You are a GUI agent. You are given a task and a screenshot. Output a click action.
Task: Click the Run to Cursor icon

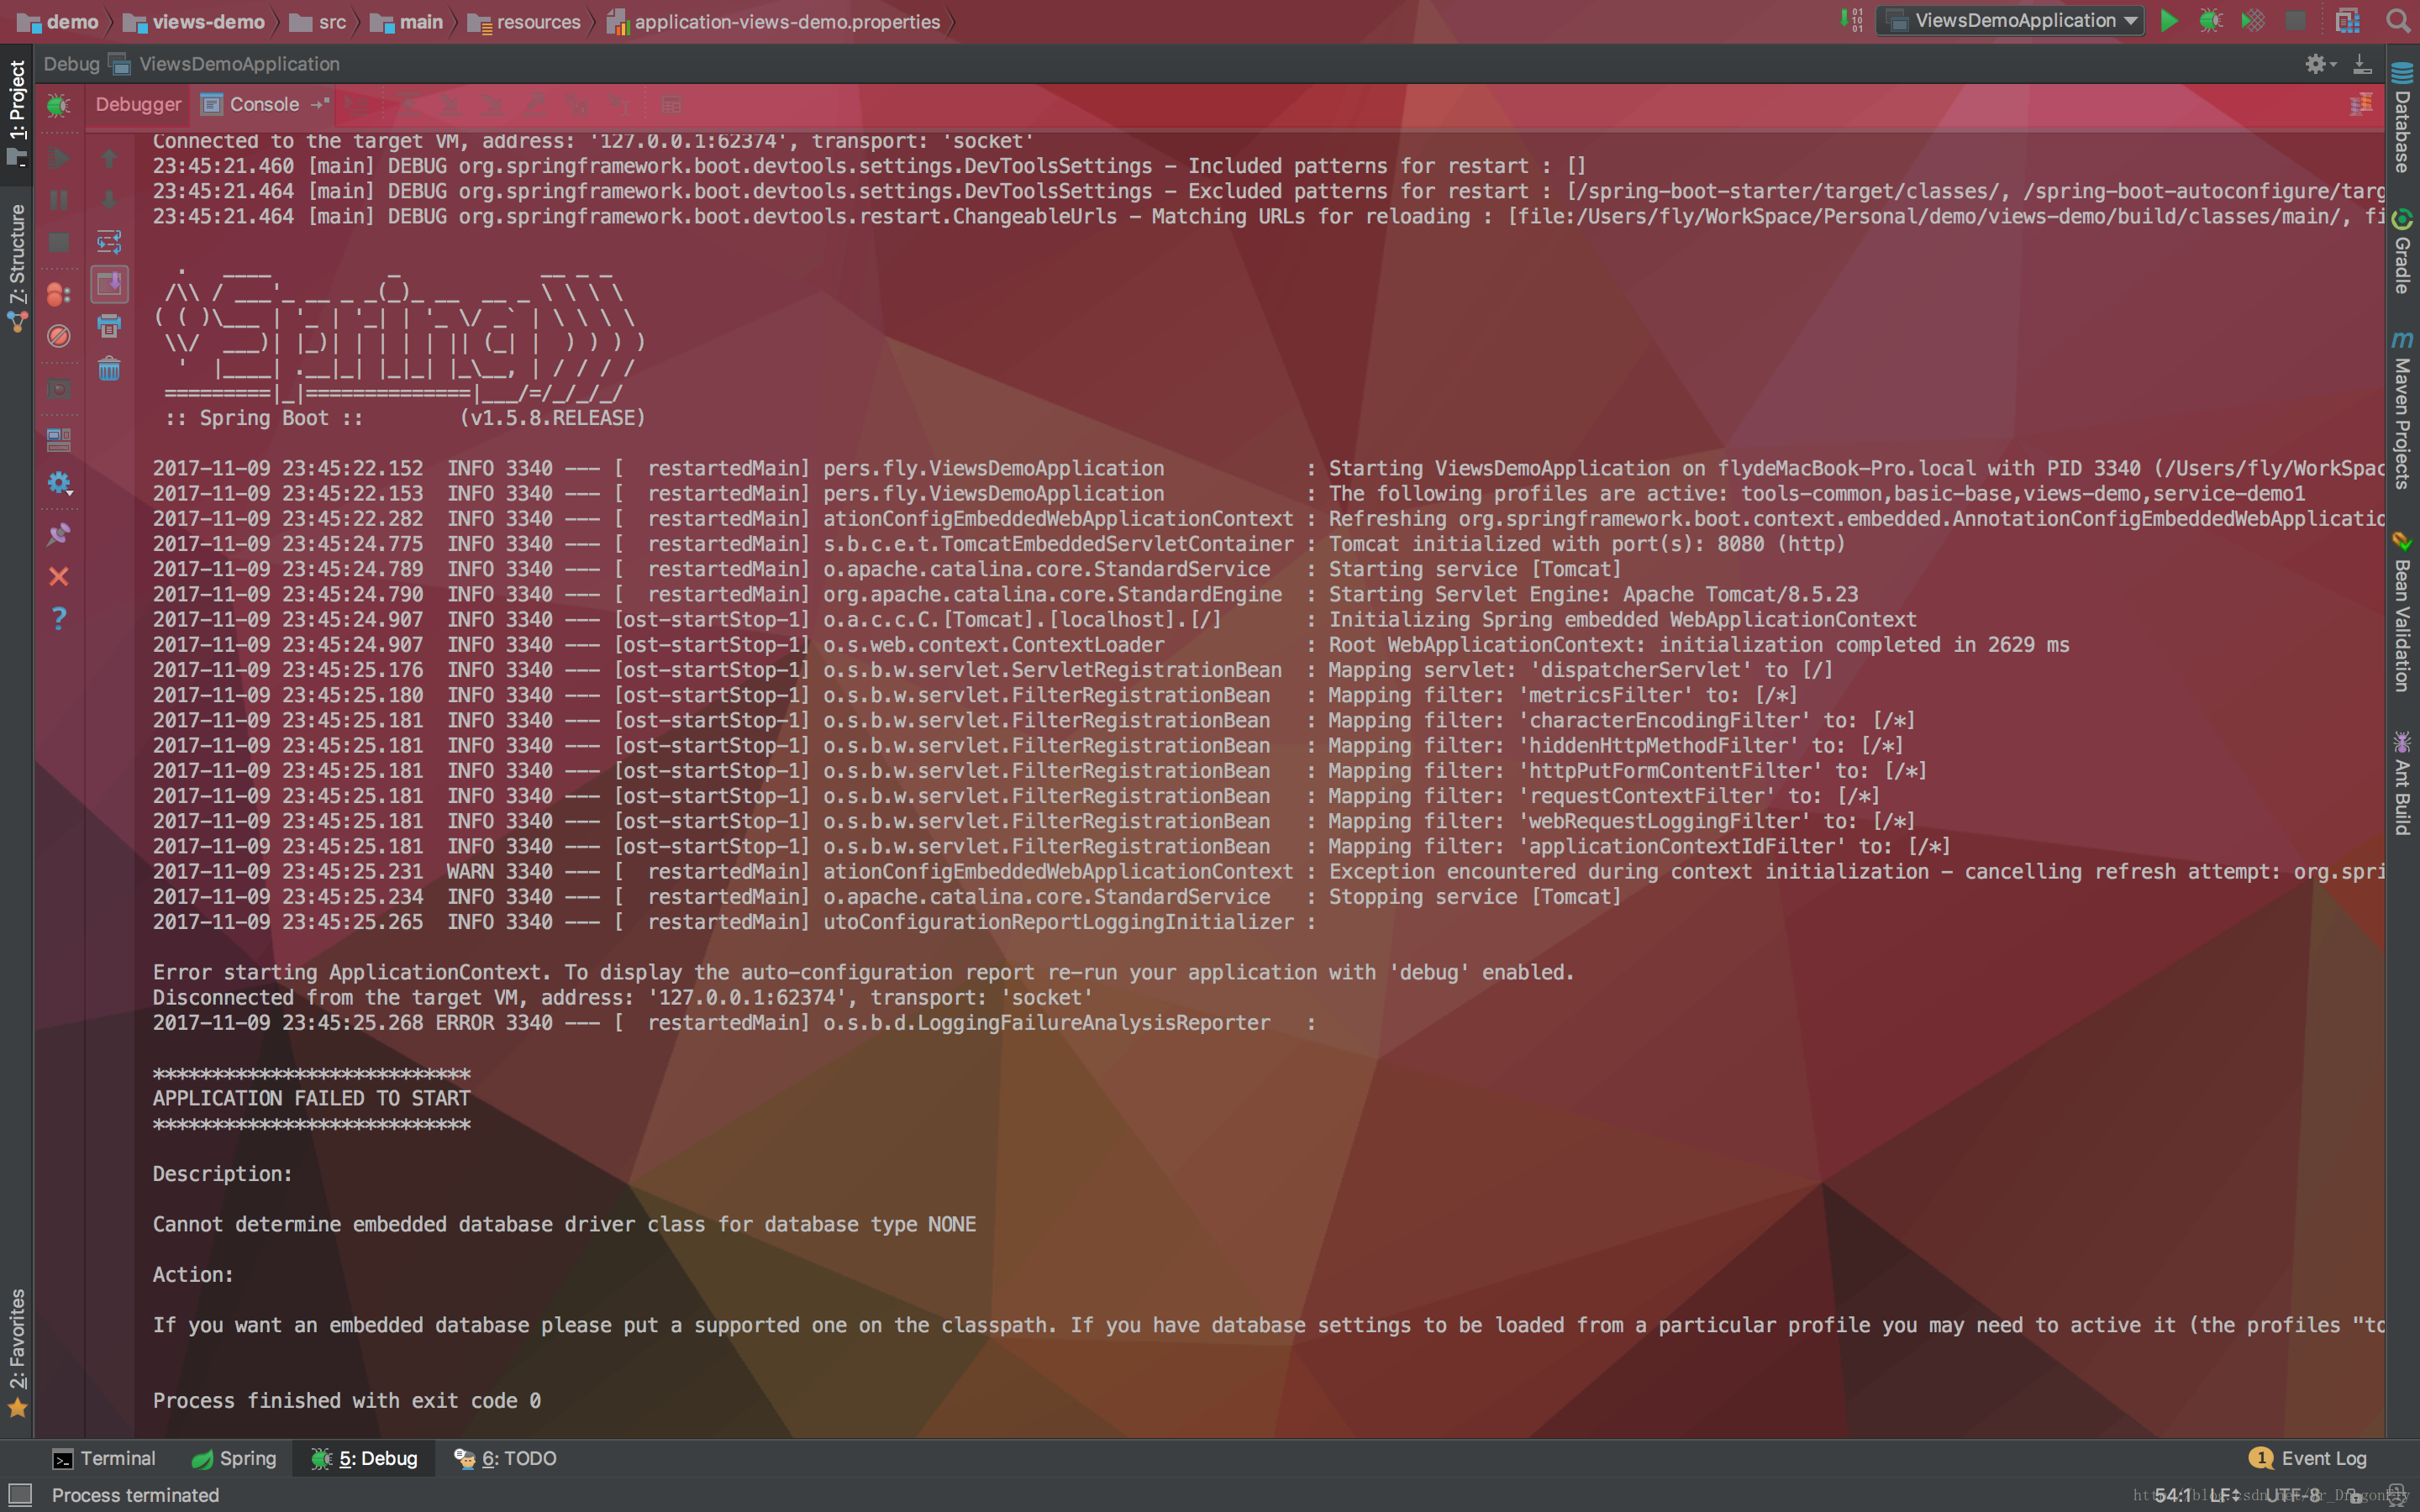[x=618, y=104]
